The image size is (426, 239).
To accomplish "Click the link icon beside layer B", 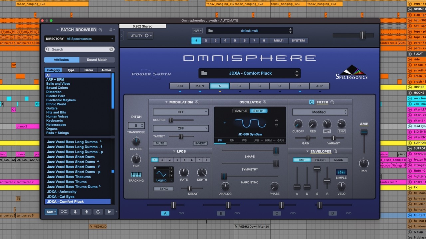I will pyautogui.click(x=237, y=213).
